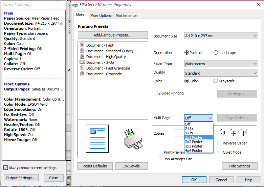The image size is (264, 187).
Task: Click the first collate pages icon
Action: tap(222, 132)
